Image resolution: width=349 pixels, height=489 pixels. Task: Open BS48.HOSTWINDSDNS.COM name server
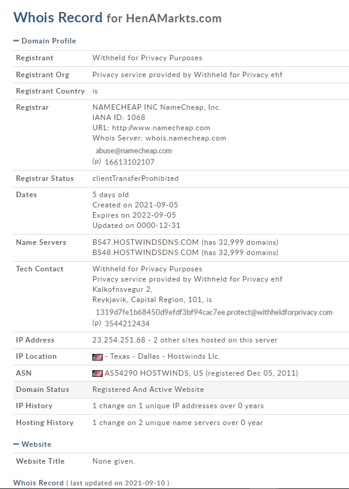pyautogui.click(x=146, y=252)
